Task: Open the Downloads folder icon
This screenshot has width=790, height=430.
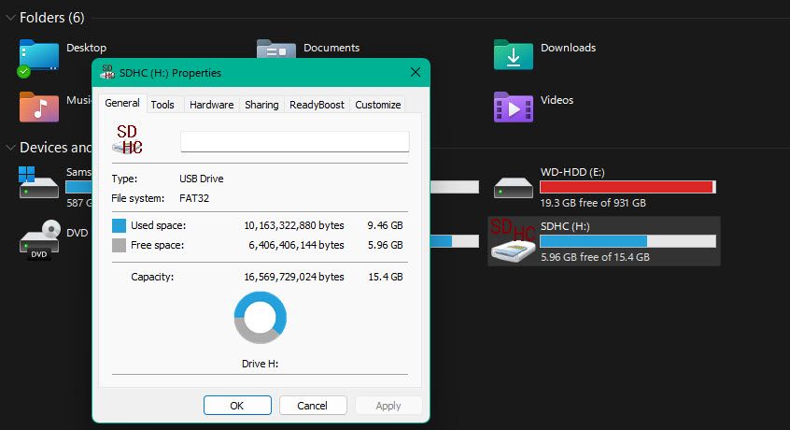Action: pos(514,54)
